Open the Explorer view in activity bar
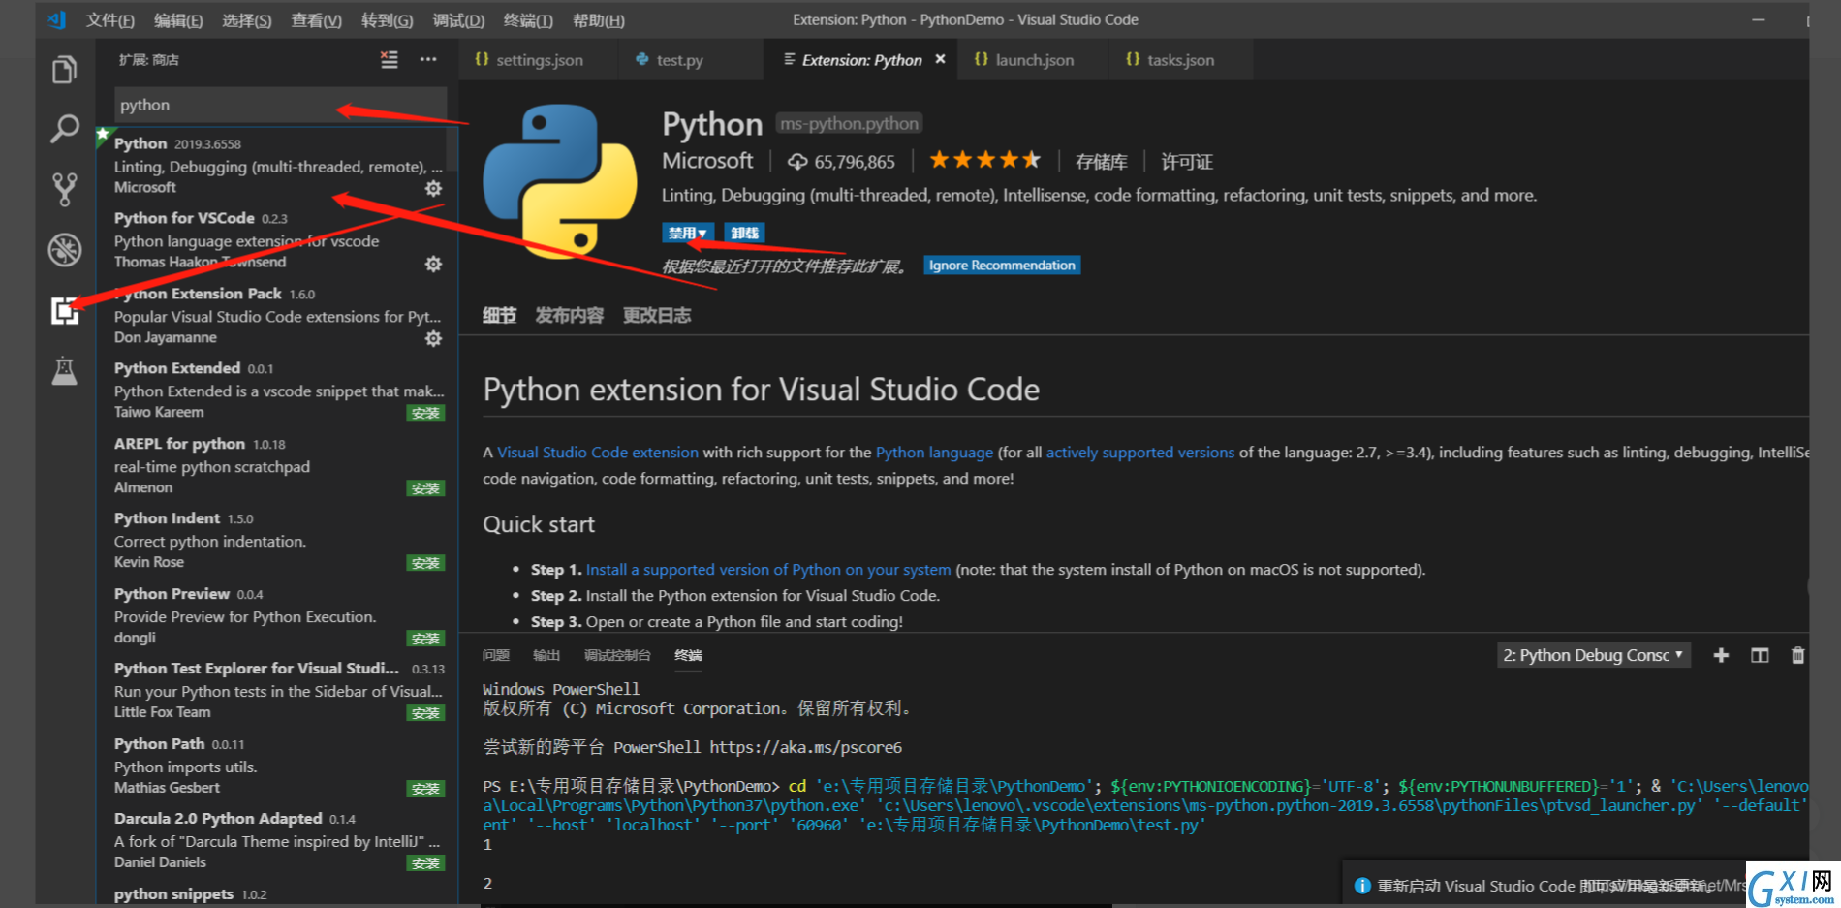 pos(65,70)
